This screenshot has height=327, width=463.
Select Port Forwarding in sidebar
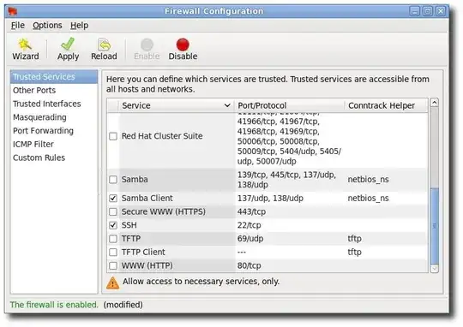(x=43, y=131)
